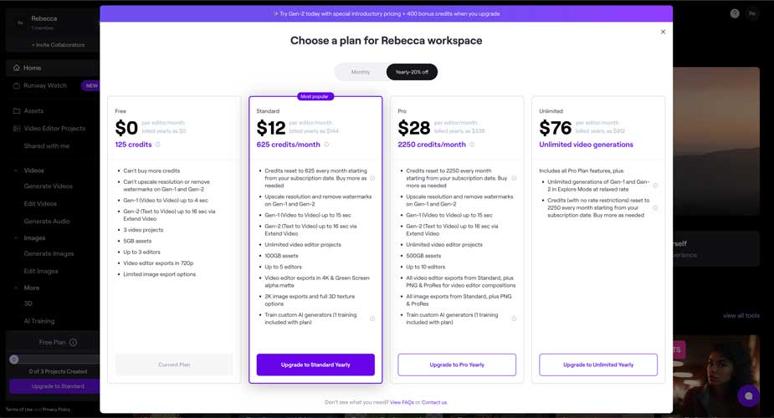Info icon for Standard Train custom AI generators

pos(372,319)
